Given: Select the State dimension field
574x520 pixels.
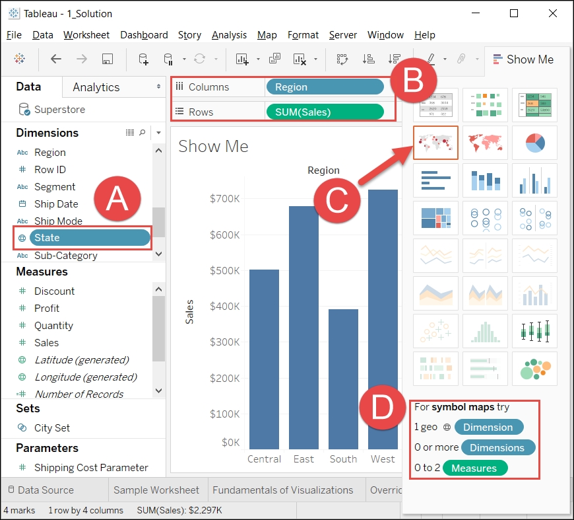Looking at the screenshot, I should click(89, 238).
